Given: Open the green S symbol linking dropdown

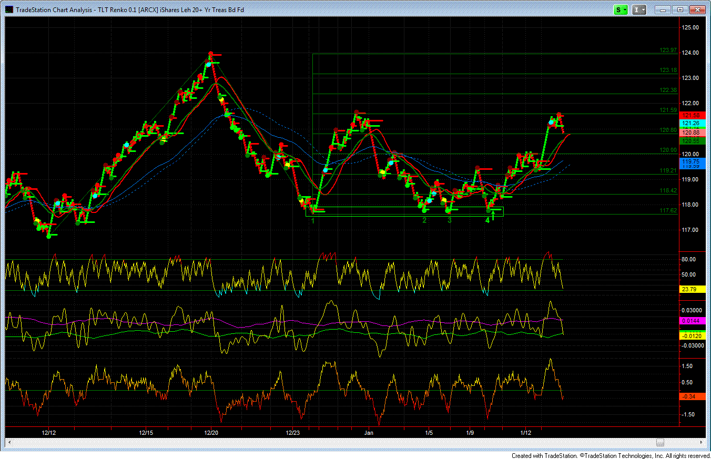Looking at the screenshot, I should (x=622, y=9).
